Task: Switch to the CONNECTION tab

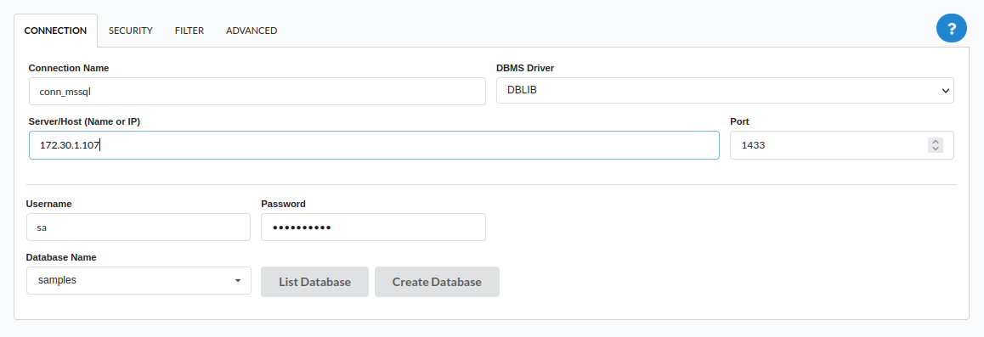Action: [x=55, y=31]
